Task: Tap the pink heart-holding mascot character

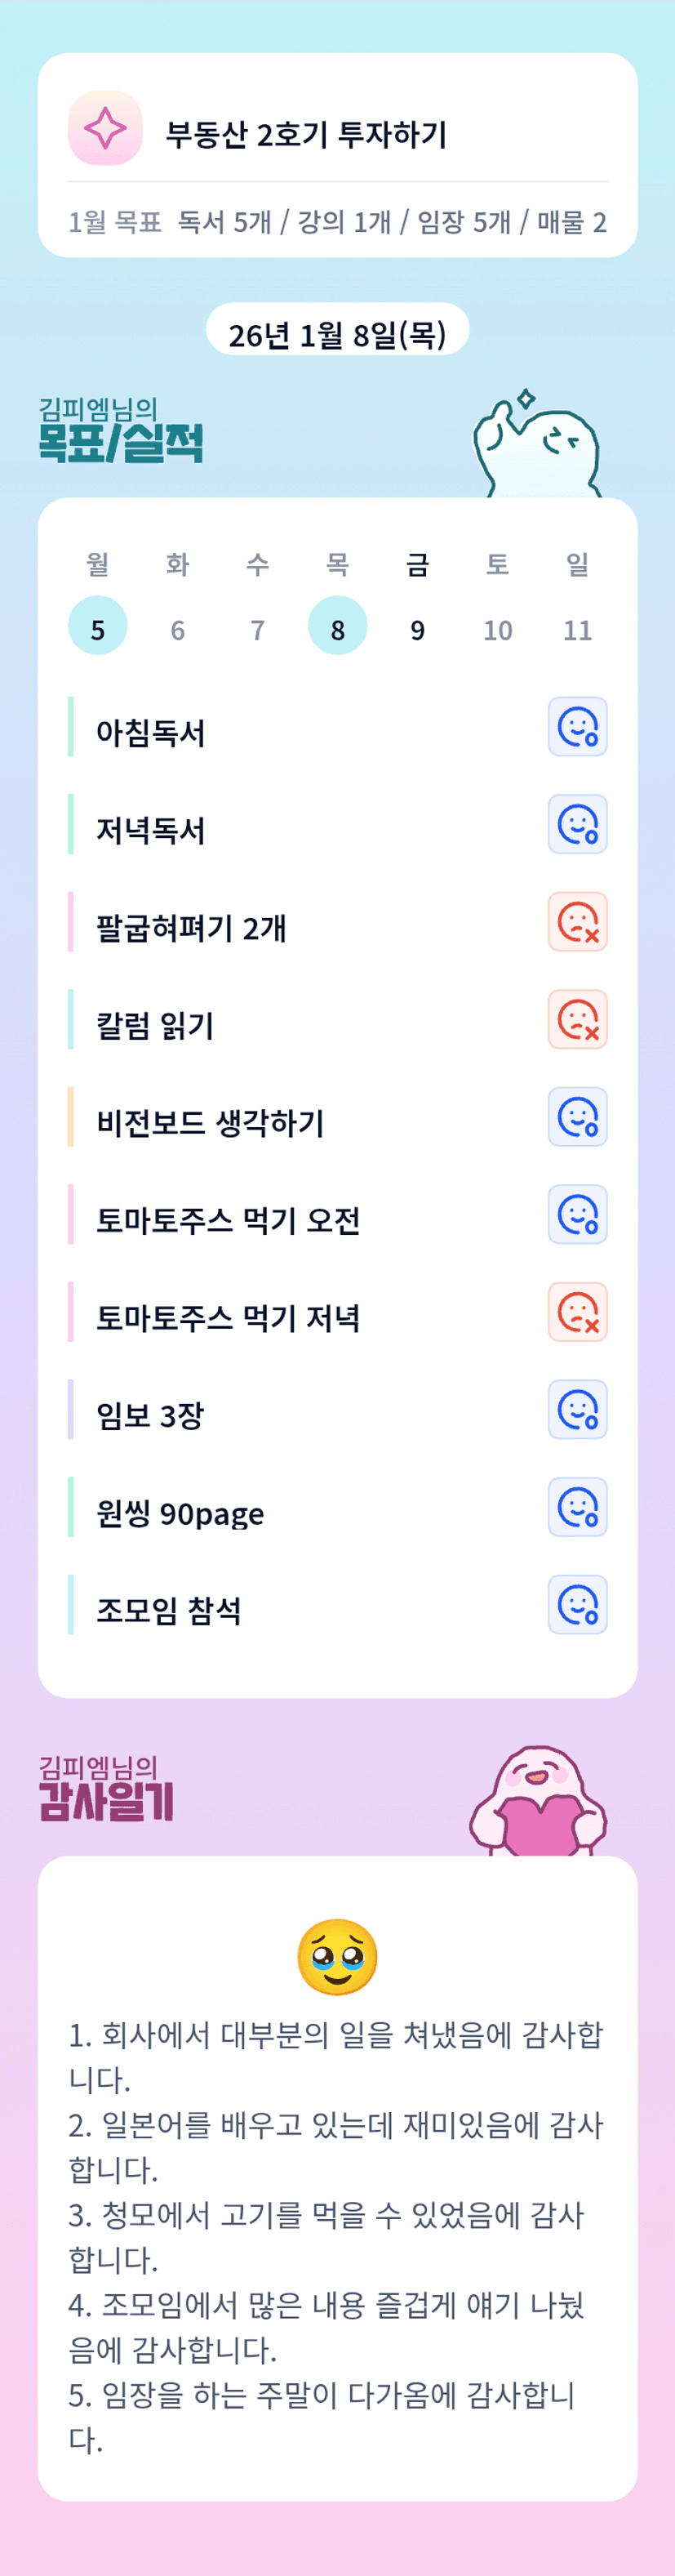Action: point(538,1802)
